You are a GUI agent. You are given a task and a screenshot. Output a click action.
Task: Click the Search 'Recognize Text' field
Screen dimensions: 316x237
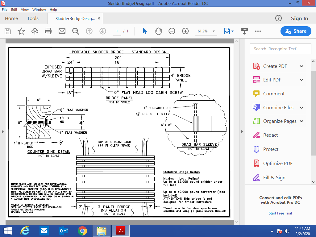click(x=280, y=49)
